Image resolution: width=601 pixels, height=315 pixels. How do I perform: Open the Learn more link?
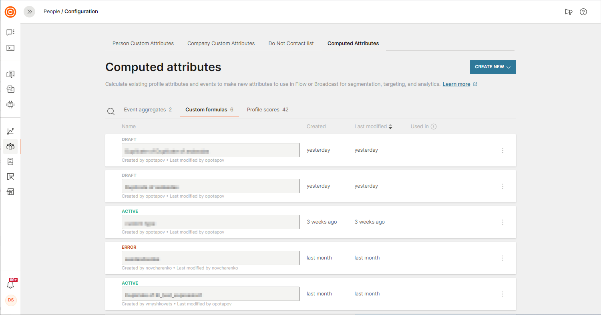(456, 84)
